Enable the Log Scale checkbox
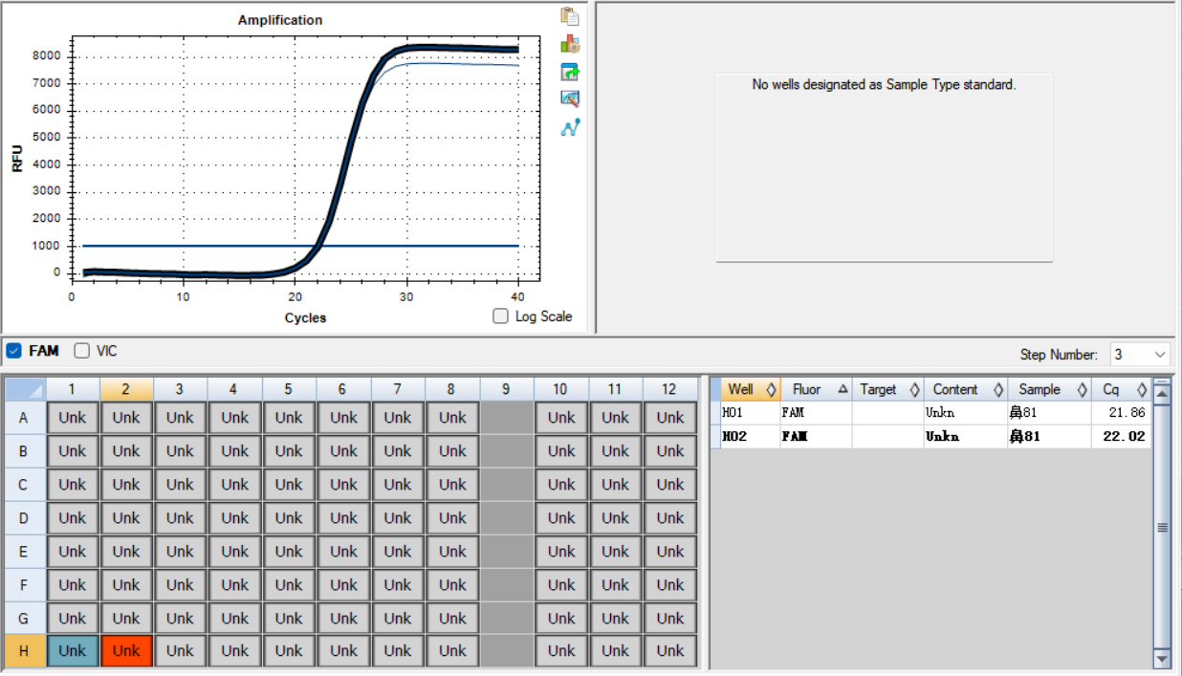1182x676 pixels. pos(501,316)
